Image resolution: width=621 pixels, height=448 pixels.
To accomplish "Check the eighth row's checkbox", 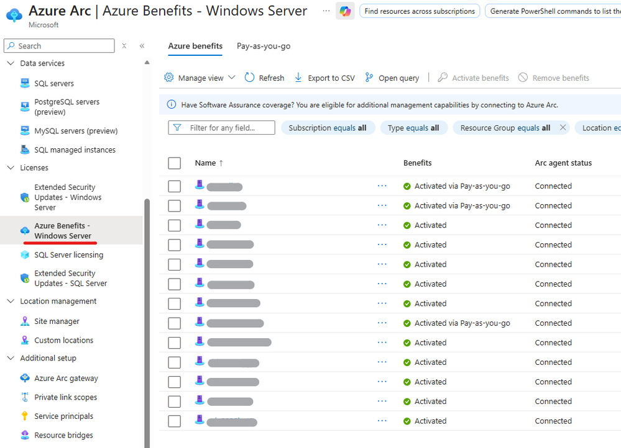I will click(x=174, y=323).
